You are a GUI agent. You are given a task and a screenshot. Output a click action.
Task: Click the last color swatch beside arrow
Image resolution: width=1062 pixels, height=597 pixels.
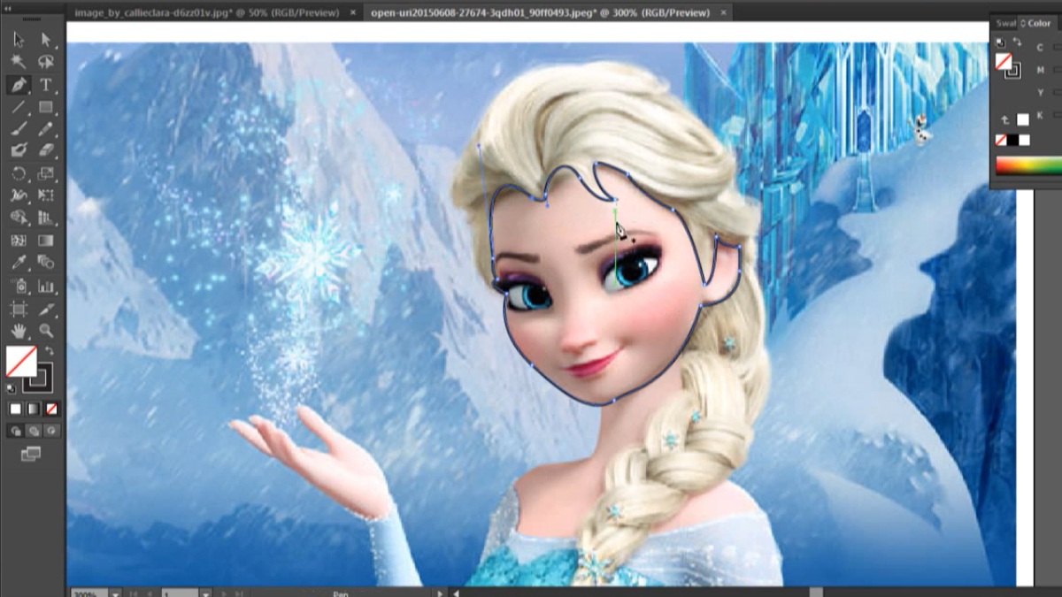coord(1023,119)
